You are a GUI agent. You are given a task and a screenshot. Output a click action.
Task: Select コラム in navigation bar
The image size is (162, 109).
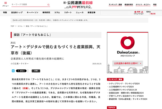point(57,13)
